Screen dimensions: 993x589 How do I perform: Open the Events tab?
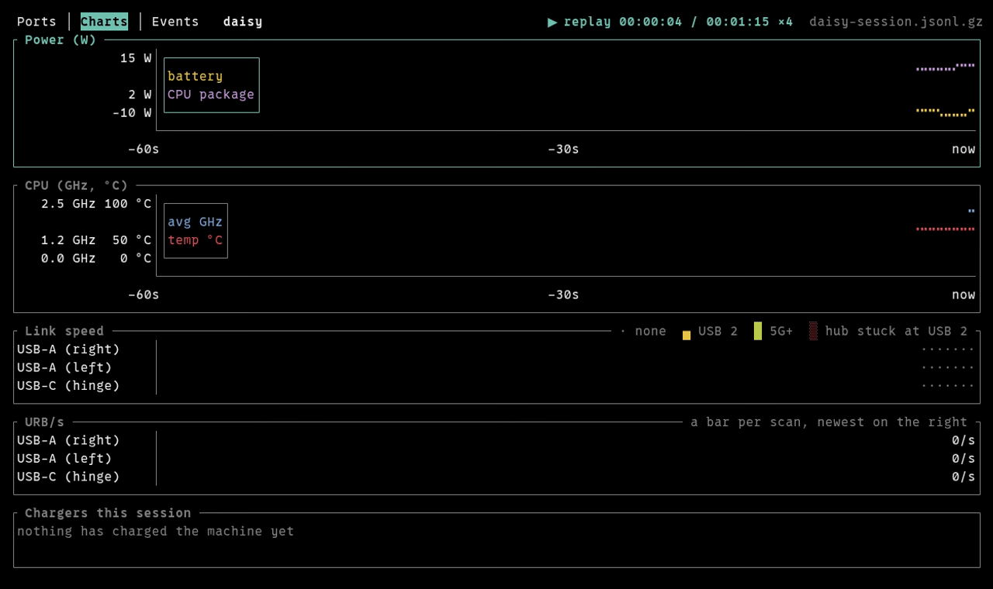[175, 22]
